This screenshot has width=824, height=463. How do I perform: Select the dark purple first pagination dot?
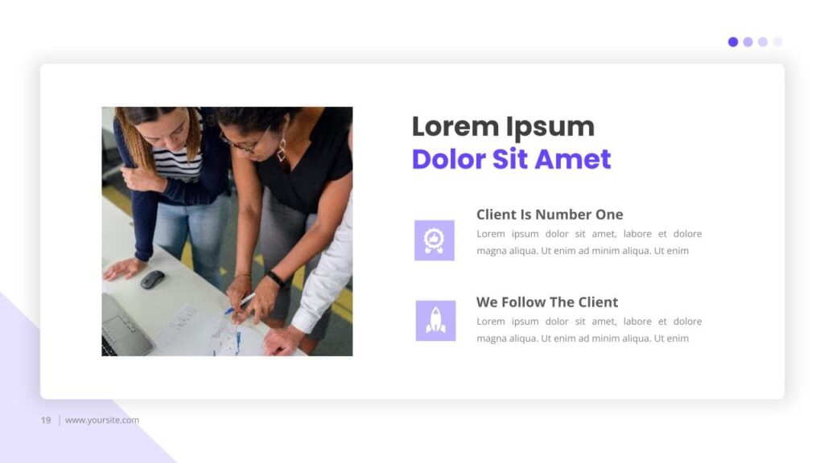[x=733, y=42]
